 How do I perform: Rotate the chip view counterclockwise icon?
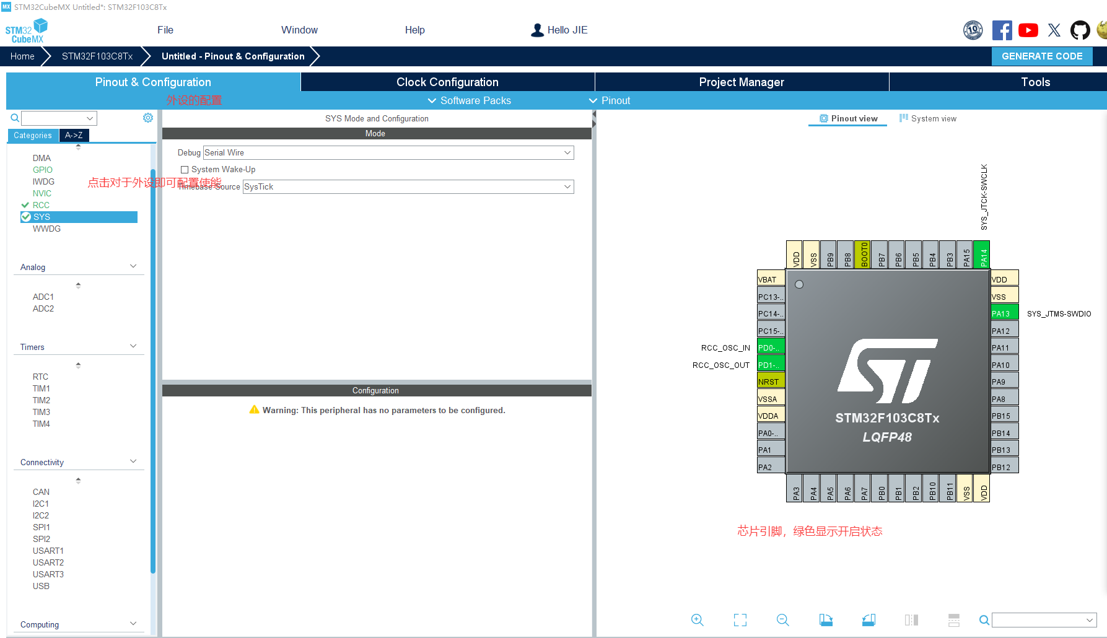[x=869, y=620]
